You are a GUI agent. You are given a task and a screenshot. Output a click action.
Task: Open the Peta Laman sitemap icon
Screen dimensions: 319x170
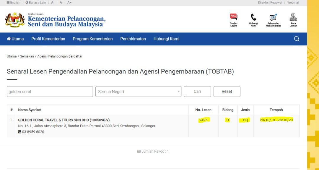click(293, 17)
